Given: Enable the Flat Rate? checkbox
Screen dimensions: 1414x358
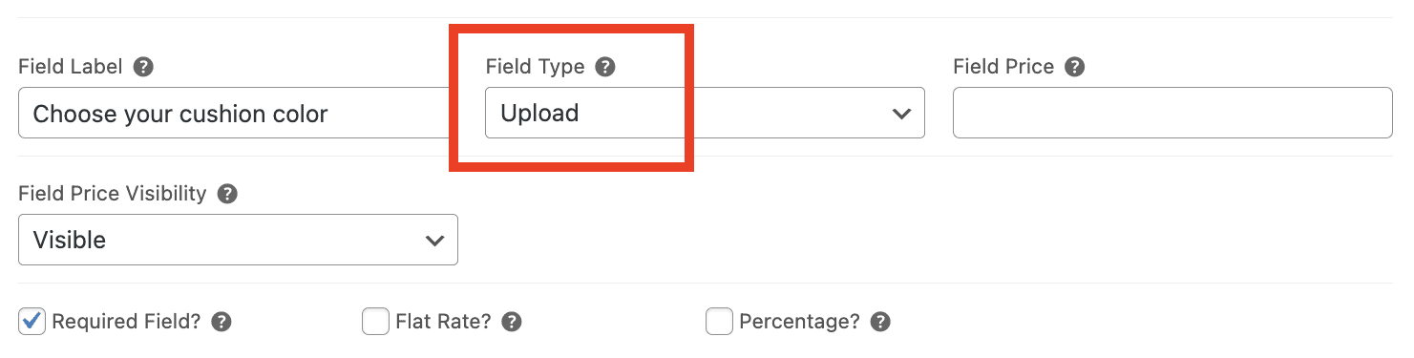Looking at the screenshot, I should pyautogui.click(x=375, y=322).
